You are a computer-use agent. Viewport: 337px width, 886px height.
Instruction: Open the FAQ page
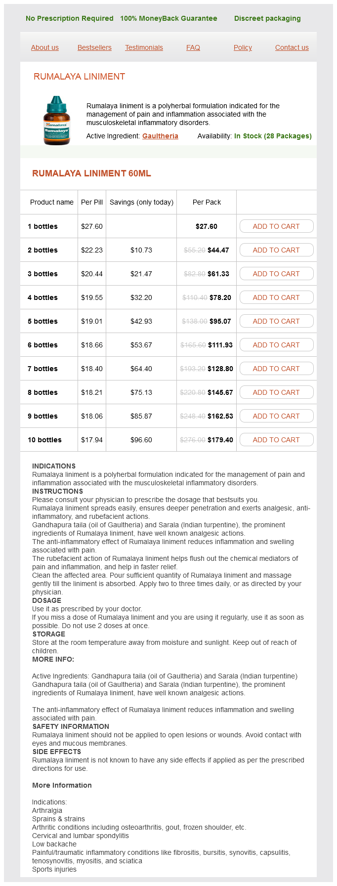tap(193, 47)
